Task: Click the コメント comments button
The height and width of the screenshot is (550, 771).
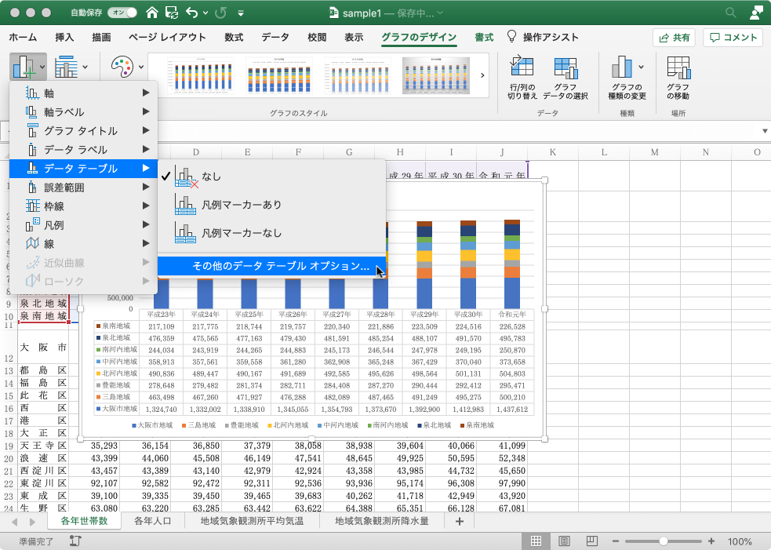Action: pyautogui.click(x=733, y=37)
